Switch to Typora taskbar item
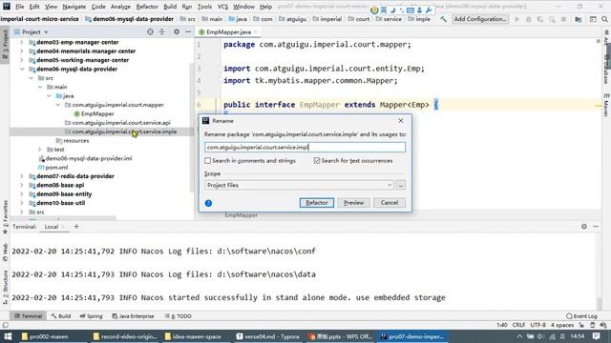This screenshot has width=611, height=343. [x=267, y=336]
